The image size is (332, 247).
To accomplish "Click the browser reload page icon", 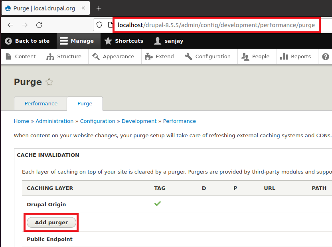I will point(39,25).
